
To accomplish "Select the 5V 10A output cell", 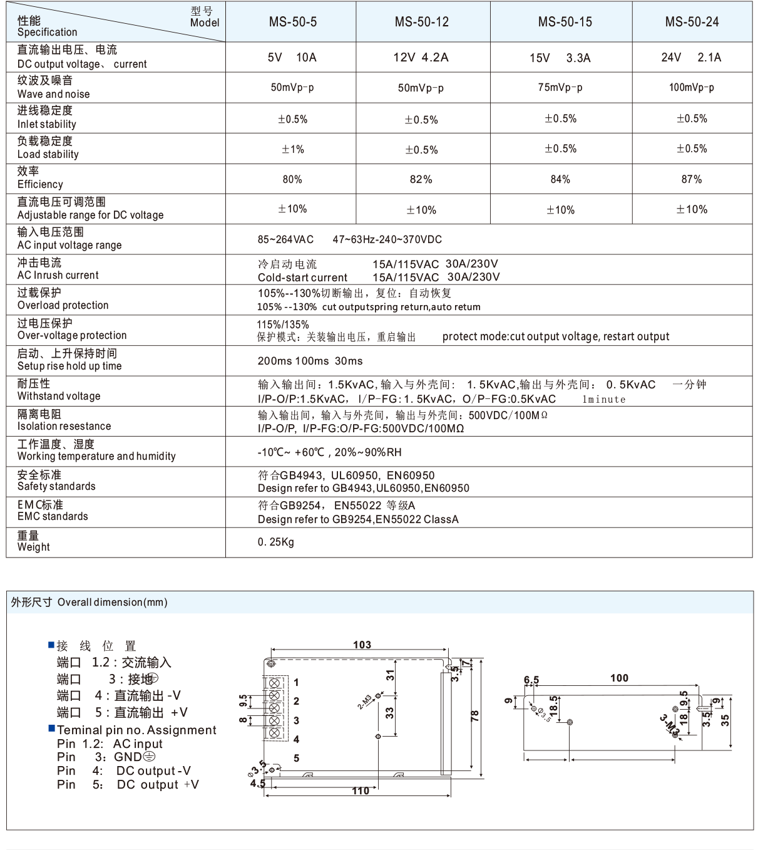I will [x=292, y=58].
